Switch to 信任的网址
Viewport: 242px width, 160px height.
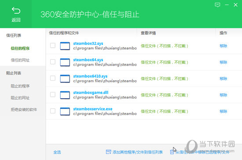click(x=20, y=60)
